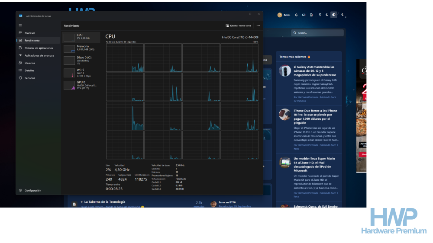Image resolution: width=433 pixels, height=243 pixels.
Task: Click the website Search field
Action: pyautogui.click(x=317, y=33)
